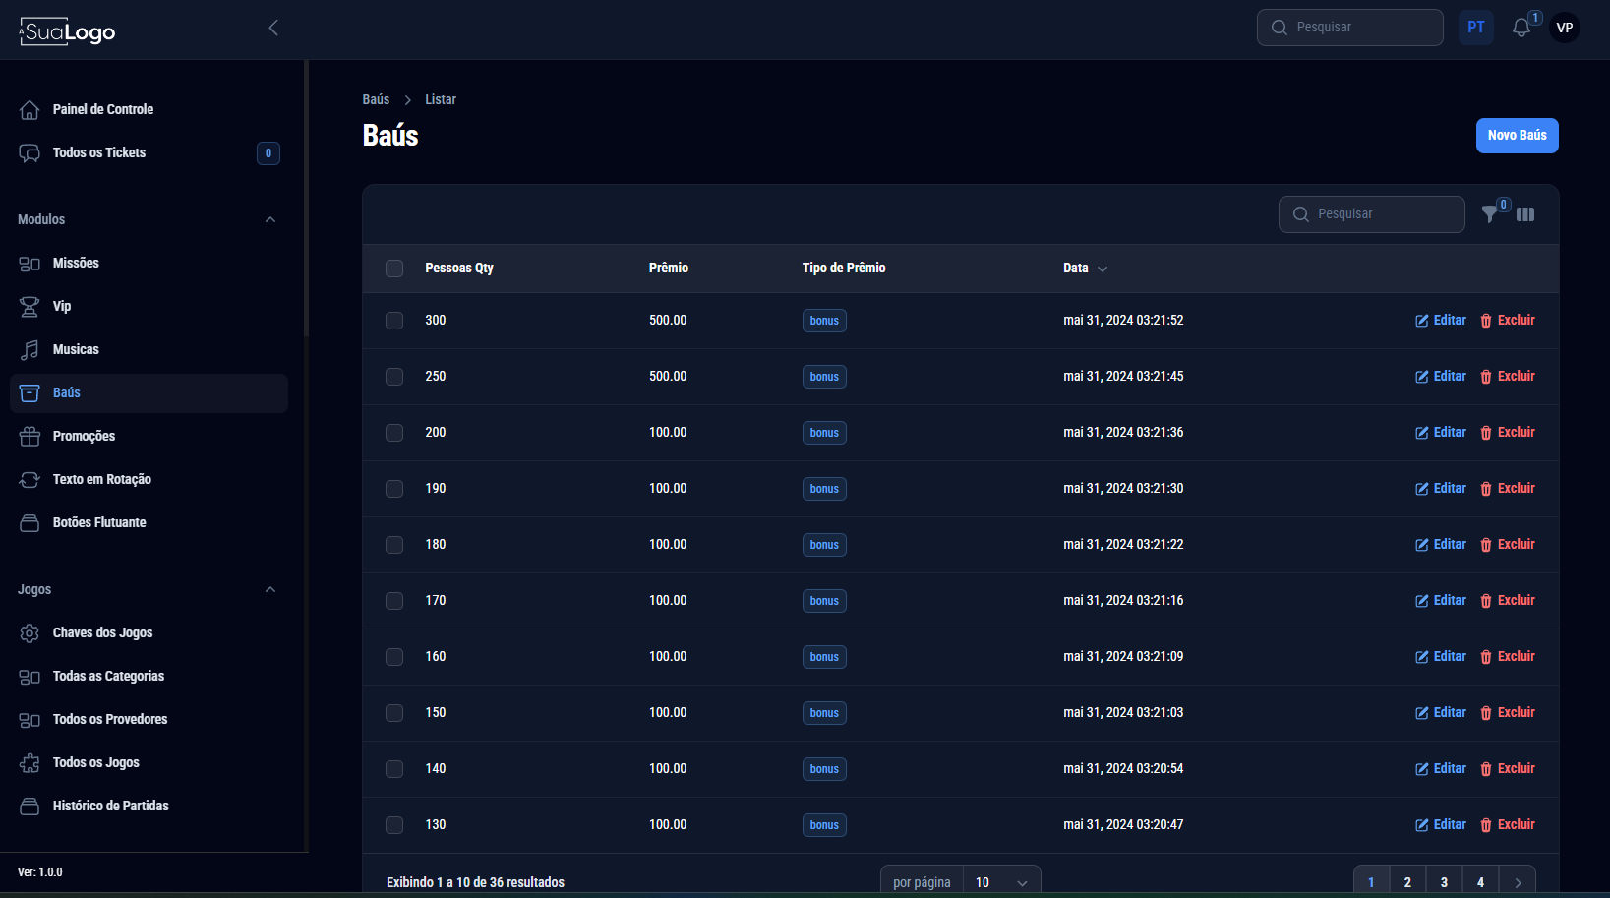Go to pagination page 3
This screenshot has height=898, width=1610.
coord(1444,882)
